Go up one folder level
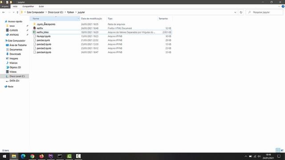Viewport: 285px width, 160px height. point(17,12)
